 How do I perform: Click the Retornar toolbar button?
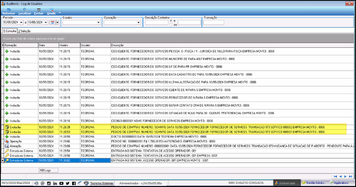tap(9, 11)
